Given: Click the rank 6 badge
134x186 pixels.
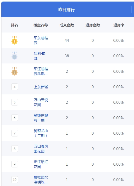Looking at the screenshot, I should (15, 118).
